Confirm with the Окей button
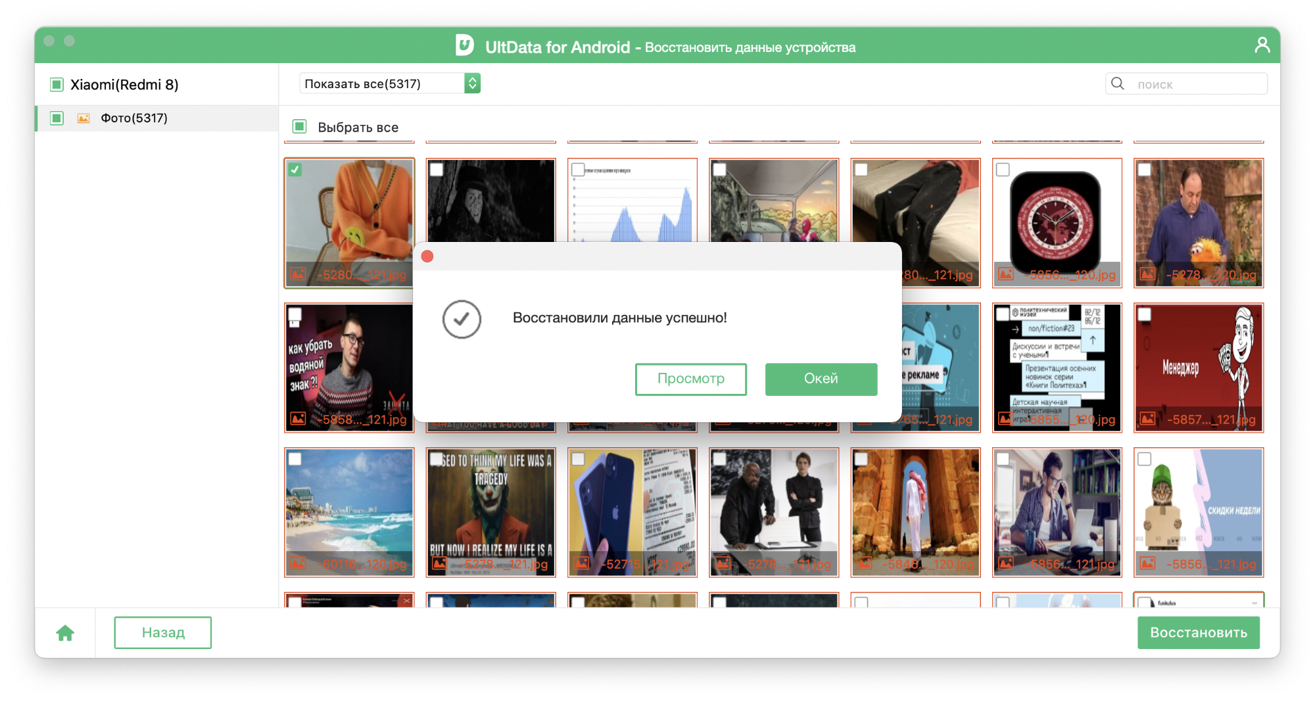The image size is (1315, 701). [x=821, y=379]
